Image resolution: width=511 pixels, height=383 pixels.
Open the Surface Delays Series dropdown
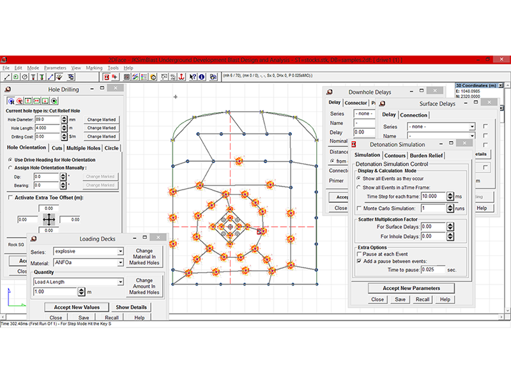(471, 126)
